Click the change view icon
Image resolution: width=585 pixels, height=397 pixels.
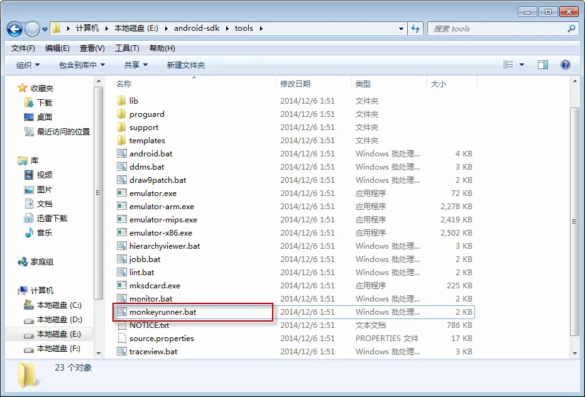(x=508, y=65)
